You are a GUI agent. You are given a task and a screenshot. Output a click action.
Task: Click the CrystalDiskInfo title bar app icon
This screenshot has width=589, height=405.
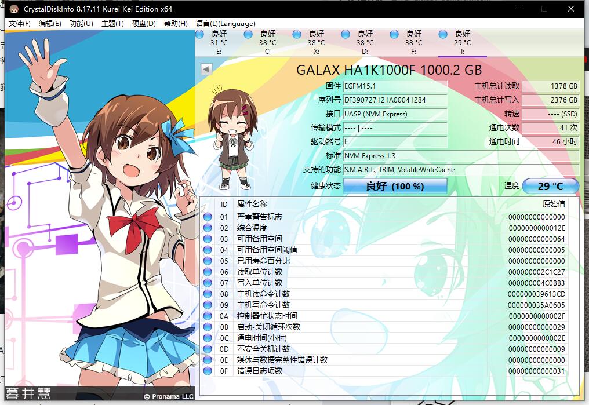(13, 9)
